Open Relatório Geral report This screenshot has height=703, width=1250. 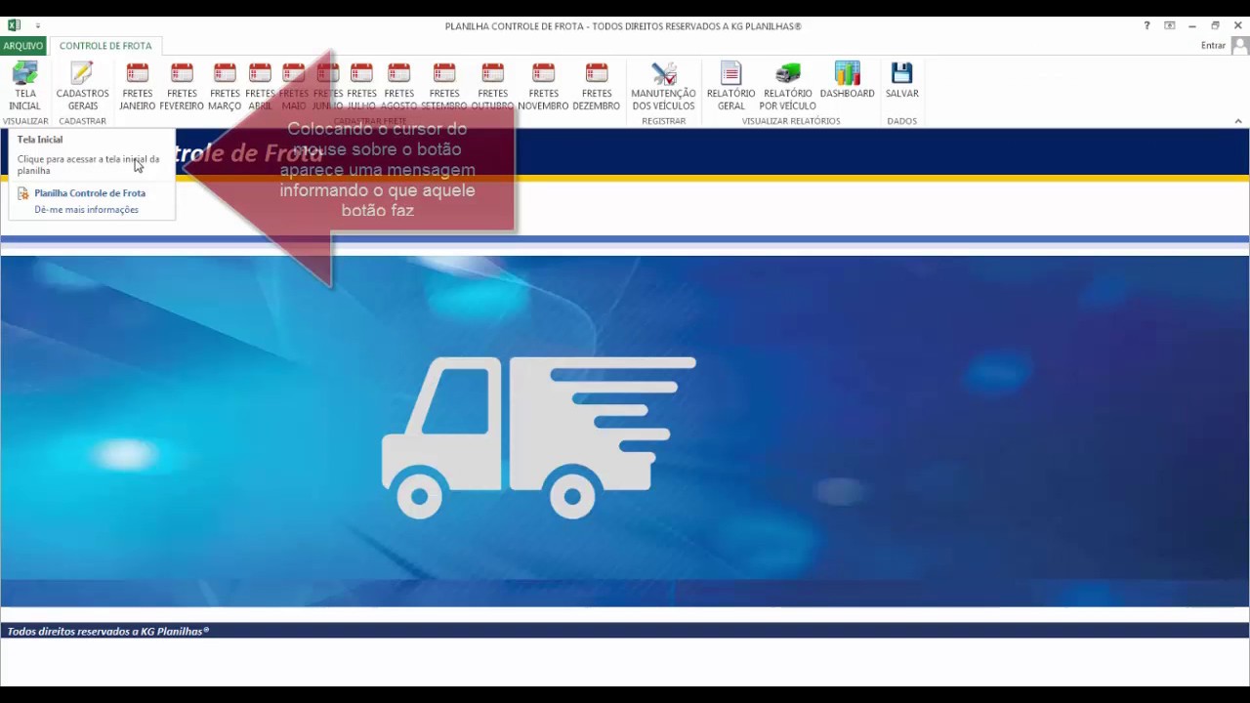(731, 86)
